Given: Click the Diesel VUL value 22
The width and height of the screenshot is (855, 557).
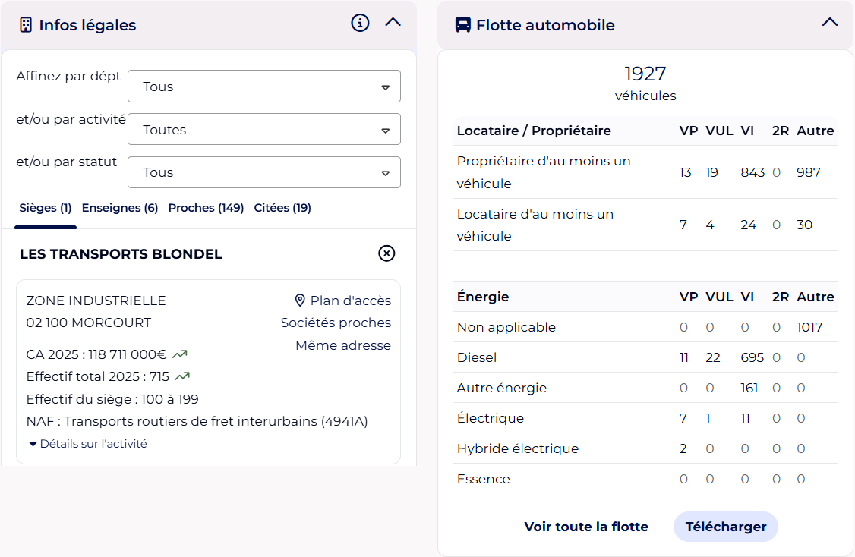Looking at the screenshot, I should click(x=713, y=357).
